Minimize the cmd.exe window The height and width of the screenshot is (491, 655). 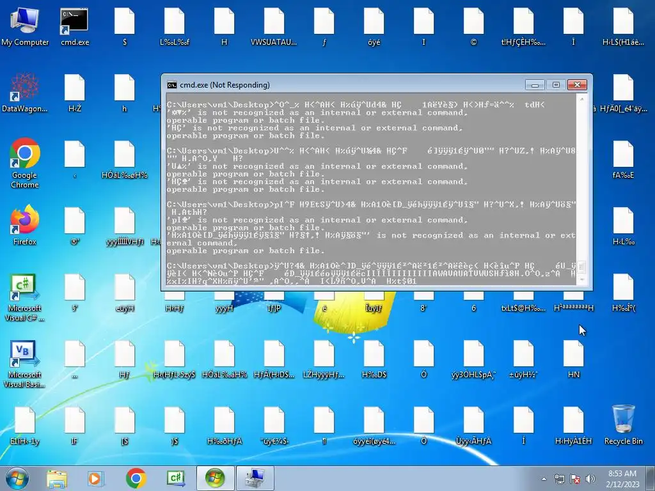(x=535, y=85)
